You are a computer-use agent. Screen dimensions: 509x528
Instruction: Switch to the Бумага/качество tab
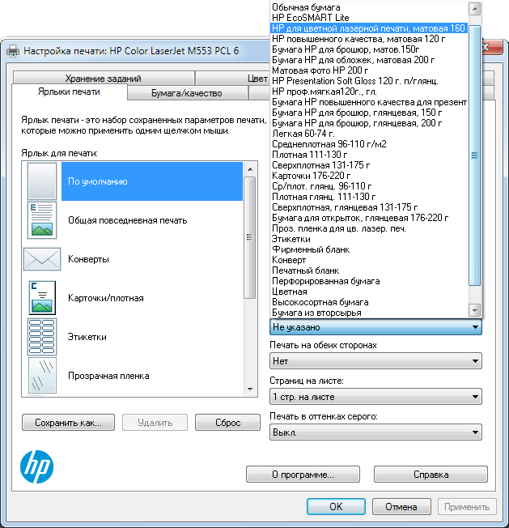(x=187, y=93)
